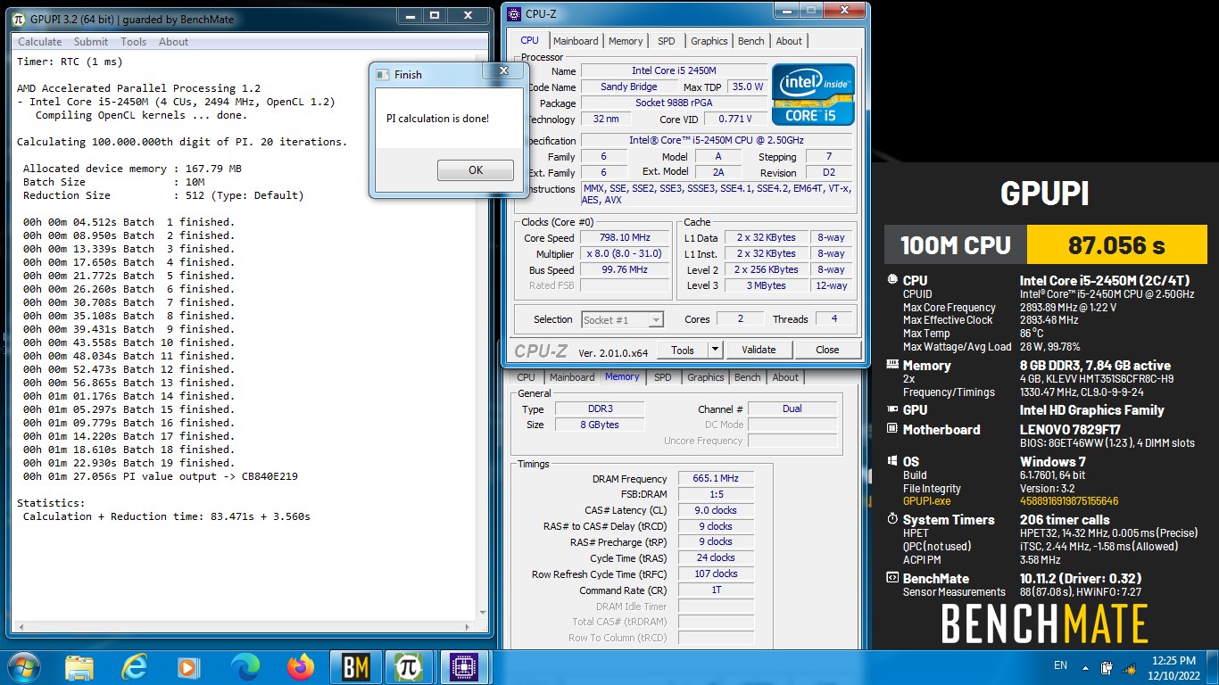
Task: Select CPU tab in the CPU-Z memory timings window
Action: (x=526, y=377)
